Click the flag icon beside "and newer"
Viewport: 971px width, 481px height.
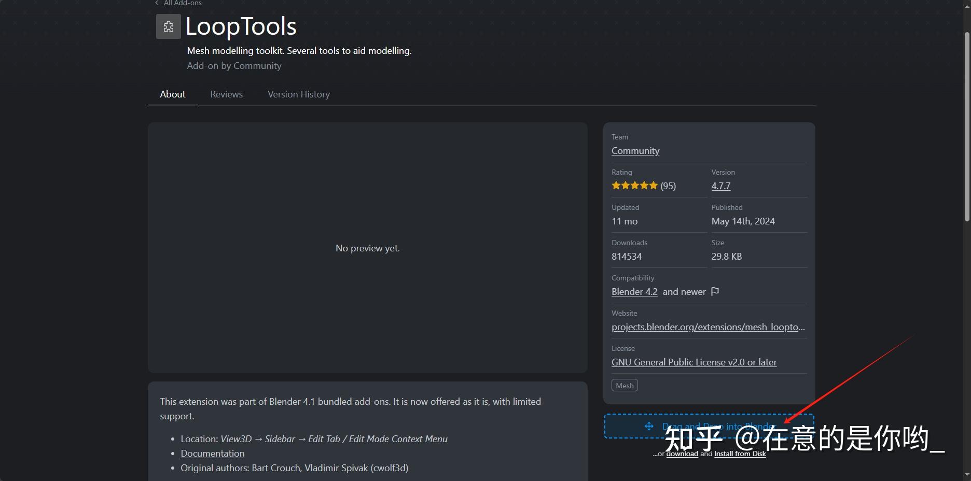pos(715,291)
